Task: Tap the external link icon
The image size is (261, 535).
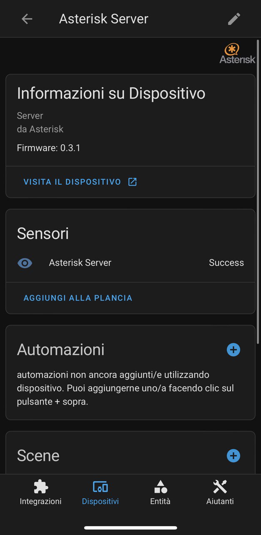Action: [x=132, y=182]
